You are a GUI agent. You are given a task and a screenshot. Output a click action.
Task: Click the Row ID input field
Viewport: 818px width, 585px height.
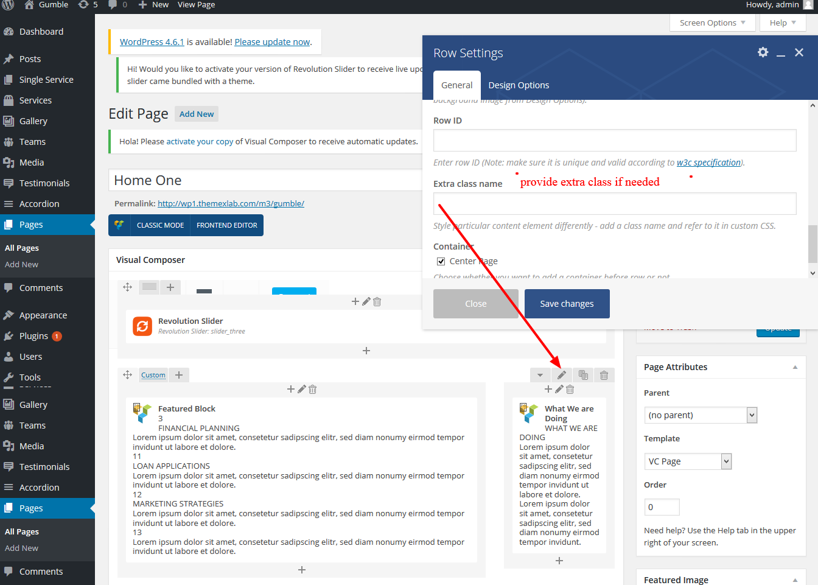(x=615, y=141)
